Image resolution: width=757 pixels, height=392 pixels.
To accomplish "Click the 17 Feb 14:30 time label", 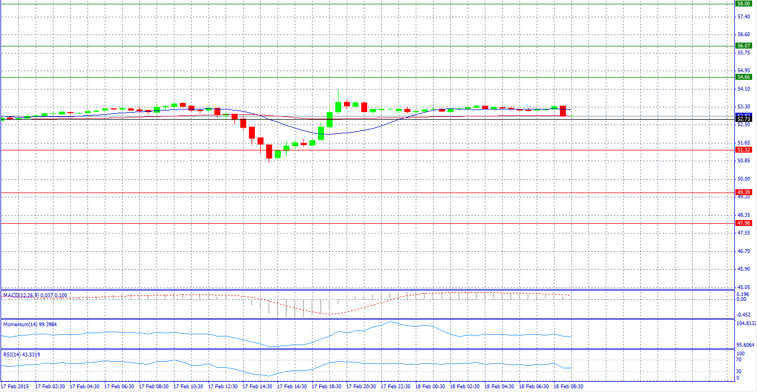I will pos(258,387).
